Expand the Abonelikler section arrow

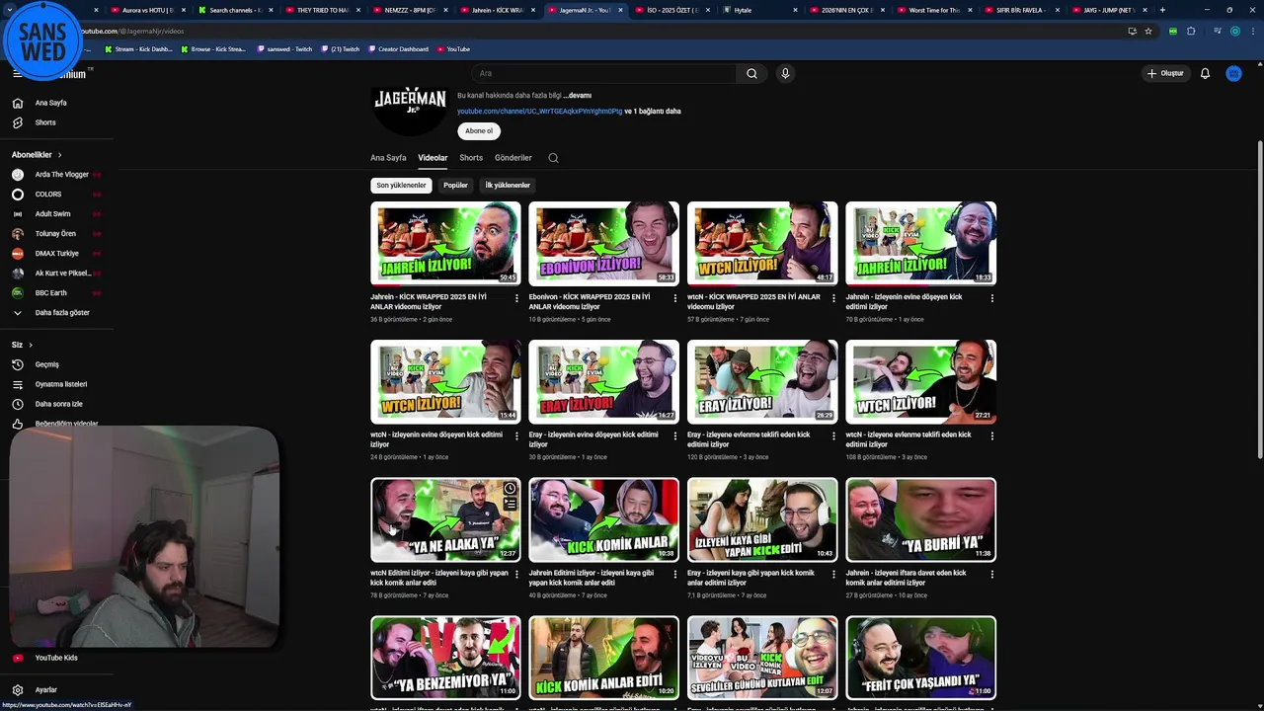point(59,155)
